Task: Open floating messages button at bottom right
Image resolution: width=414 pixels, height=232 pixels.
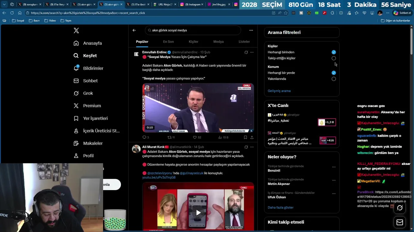Action: 400,222
